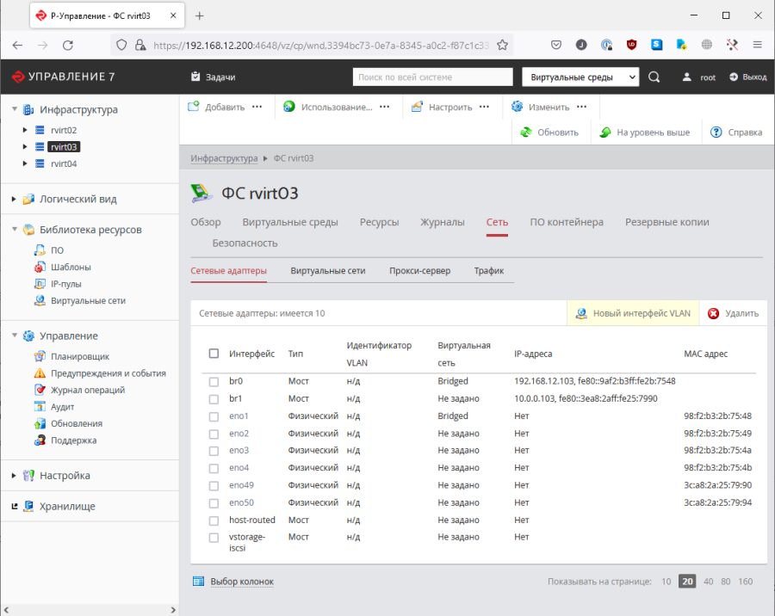Click the Планировщик icon in sidebar

click(x=40, y=356)
